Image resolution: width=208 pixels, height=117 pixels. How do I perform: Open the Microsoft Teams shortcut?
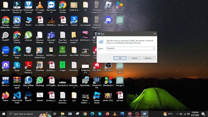pyautogui.click(x=51, y=37)
